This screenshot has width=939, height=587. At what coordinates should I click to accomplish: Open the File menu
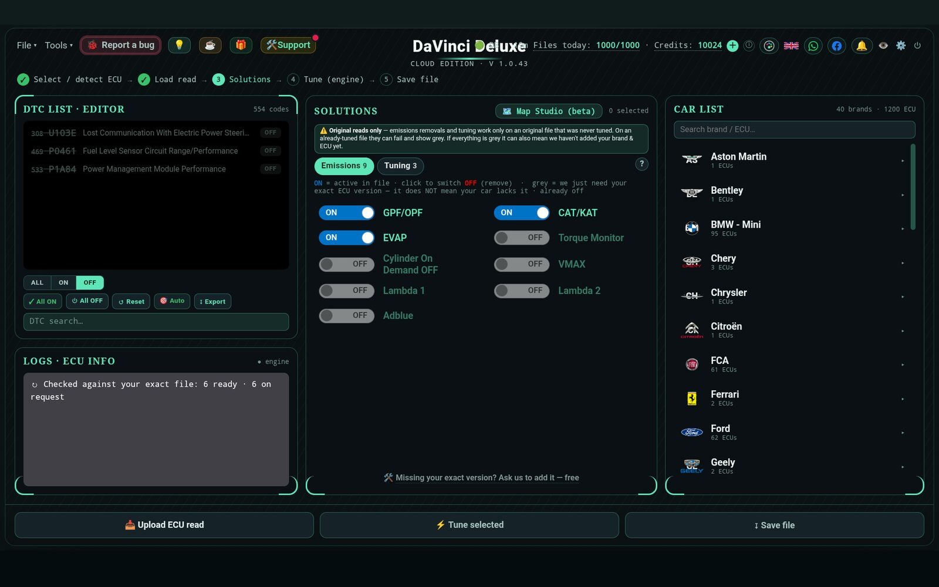pos(26,45)
